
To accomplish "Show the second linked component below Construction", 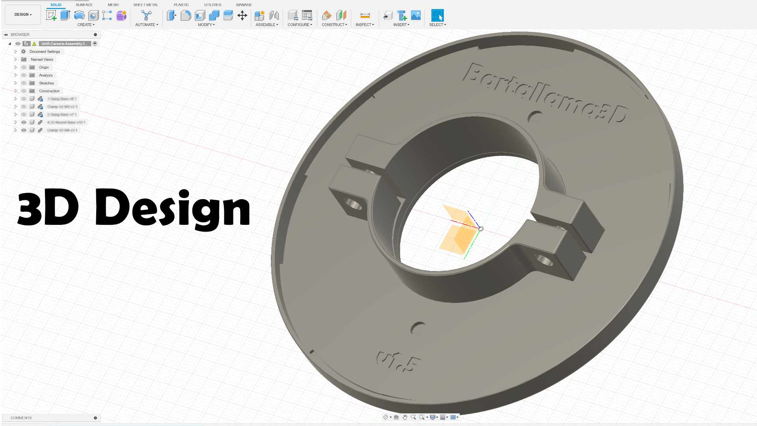I will click(x=24, y=107).
